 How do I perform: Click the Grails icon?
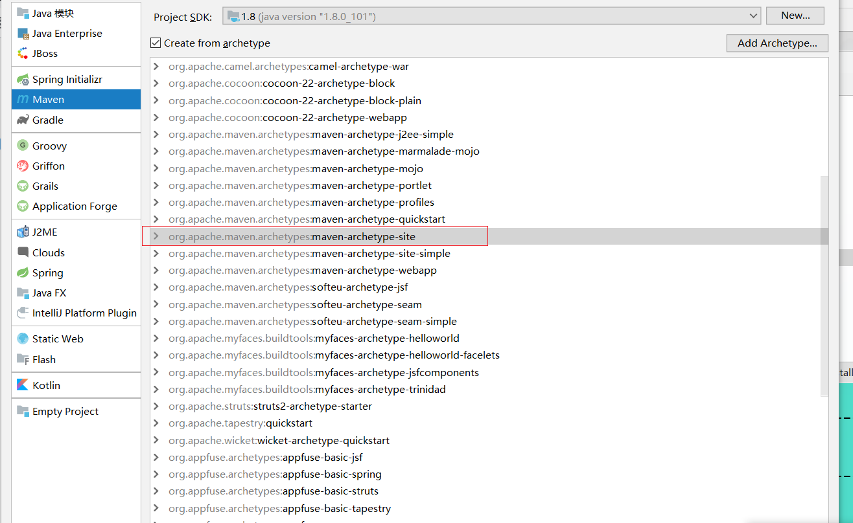(x=23, y=186)
